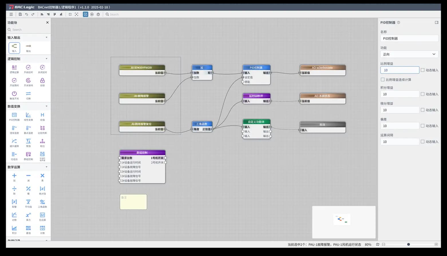
Task: Click the zoom slider handle in status bar
Action: coord(408,244)
